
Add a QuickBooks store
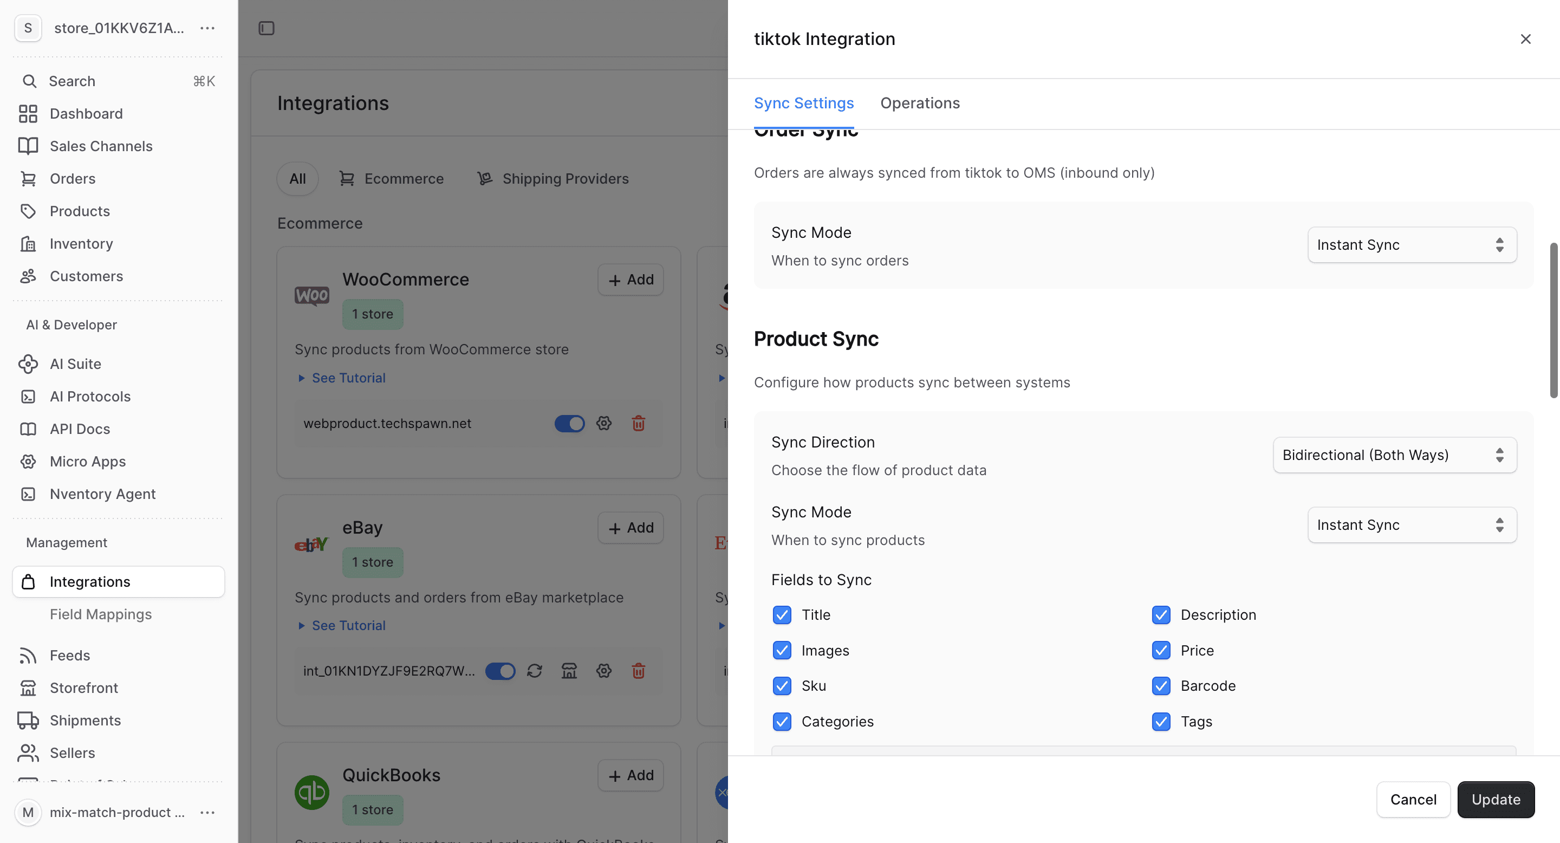[x=630, y=776]
